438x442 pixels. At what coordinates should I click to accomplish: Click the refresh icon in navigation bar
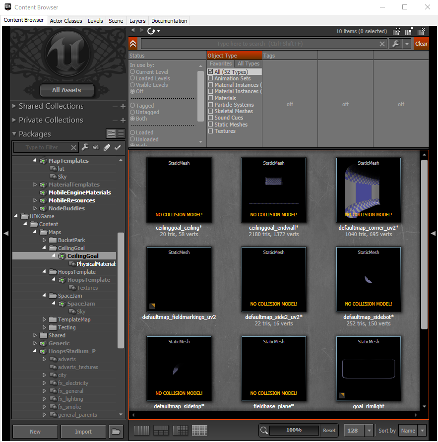pyautogui.click(x=150, y=30)
